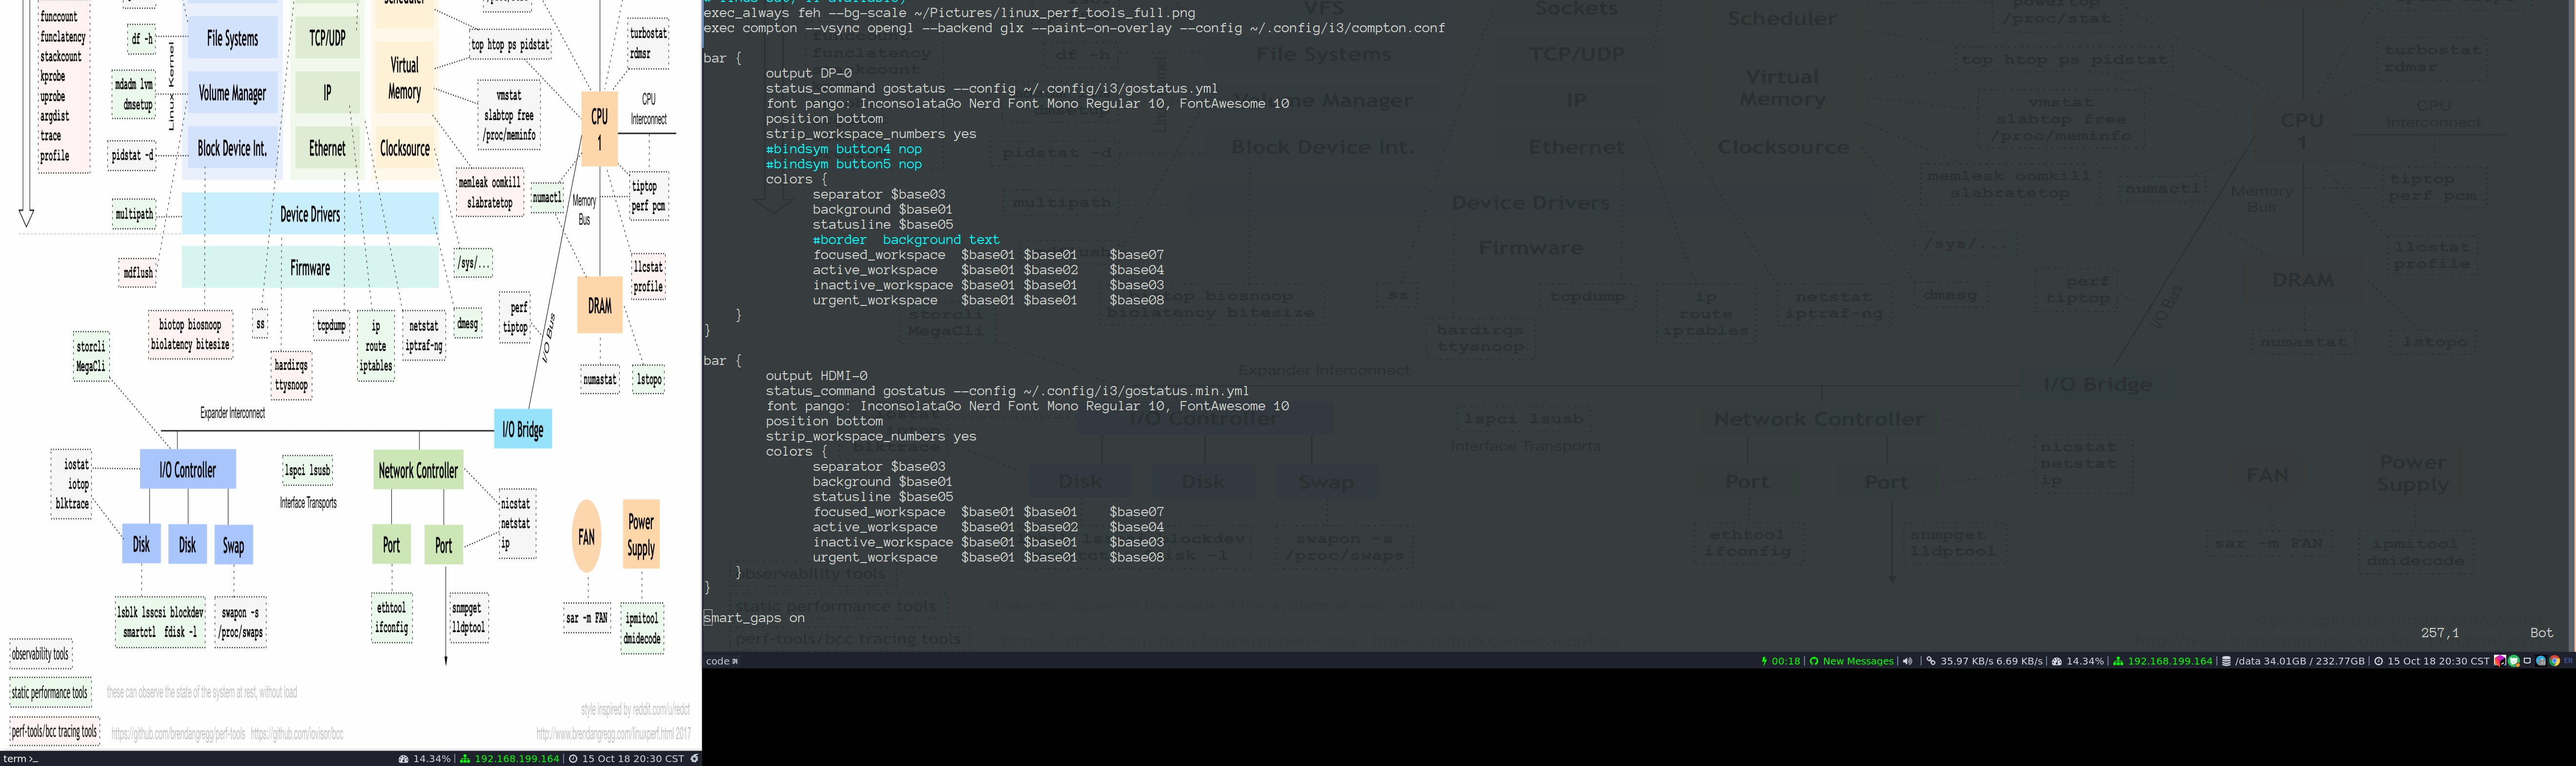This screenshot has height=766, width=2576.
Task: Click the lightning bolt battery icon
Action: (x=1764, y=661)
